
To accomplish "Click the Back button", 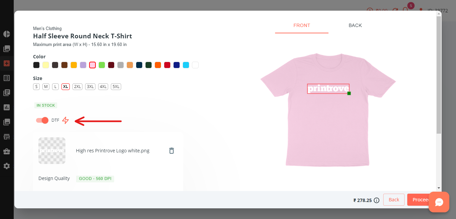I will [x=394, y=200].
